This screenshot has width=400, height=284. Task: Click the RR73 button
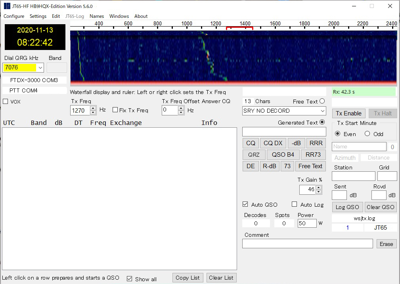point(313,155)
